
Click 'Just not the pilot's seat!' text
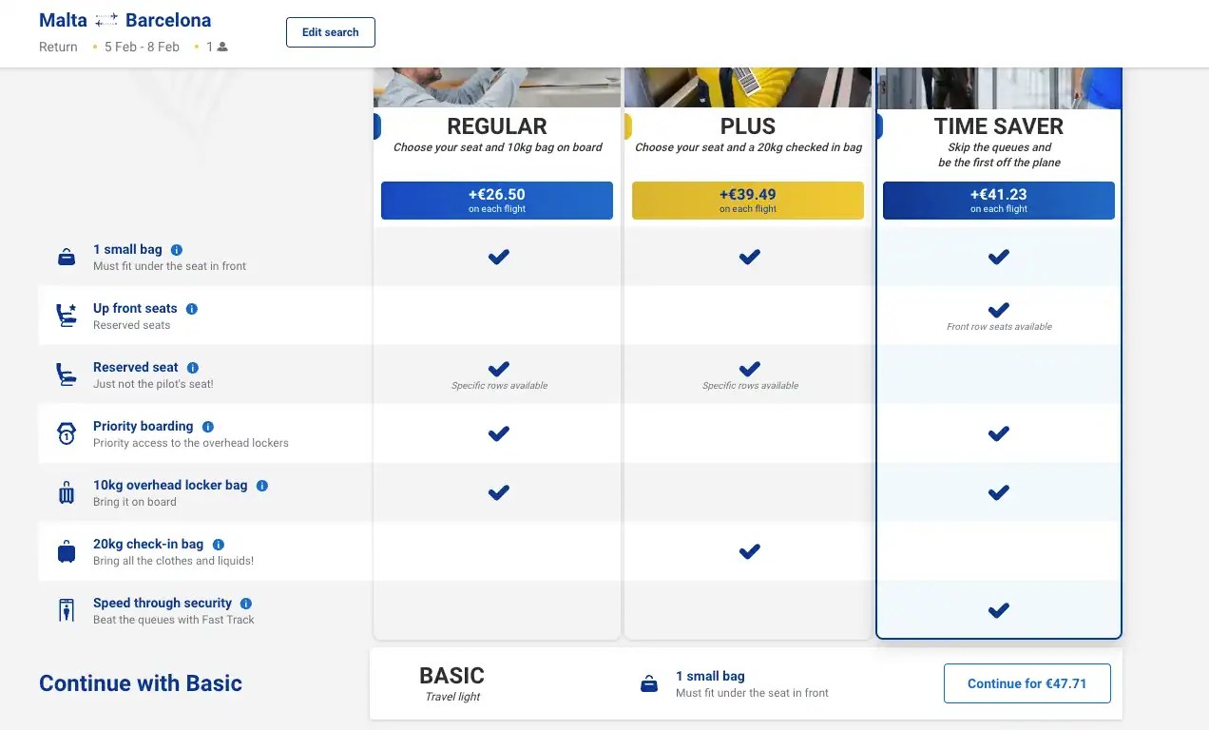153,384
